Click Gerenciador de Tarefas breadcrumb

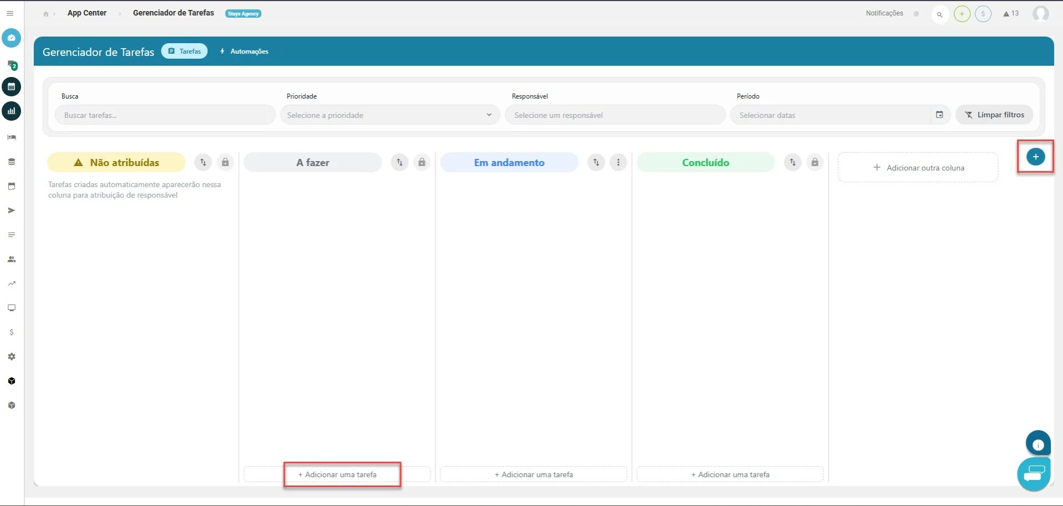coord(173,13)
